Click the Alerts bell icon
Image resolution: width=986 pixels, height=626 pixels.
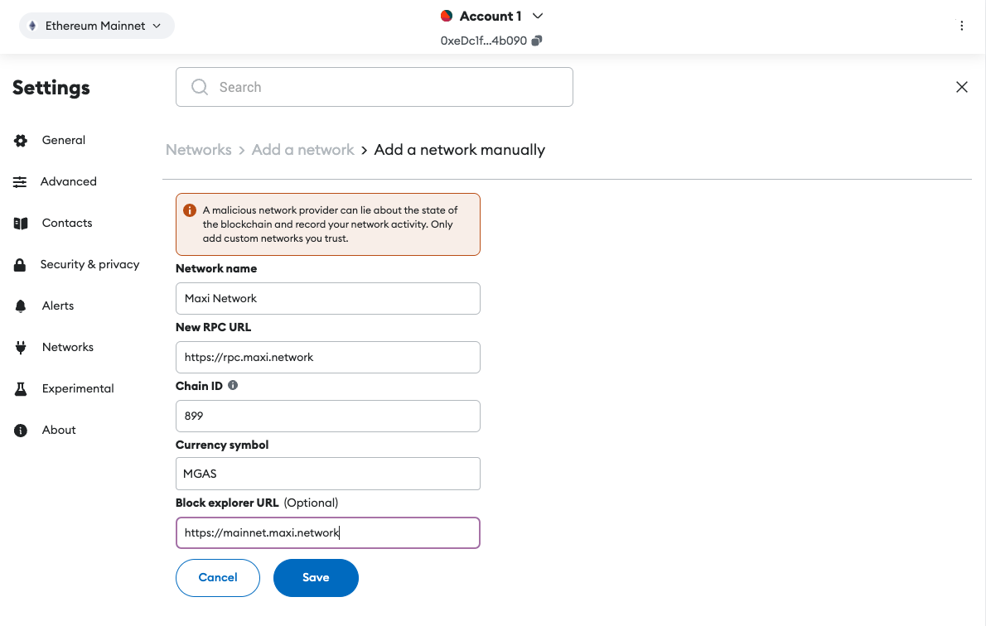click(x=21, y=306)
